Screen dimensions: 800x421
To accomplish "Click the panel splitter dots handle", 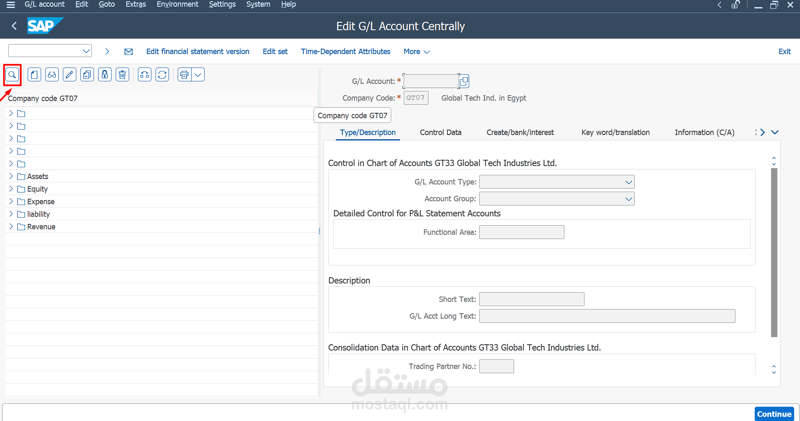I will click(319, 231).
